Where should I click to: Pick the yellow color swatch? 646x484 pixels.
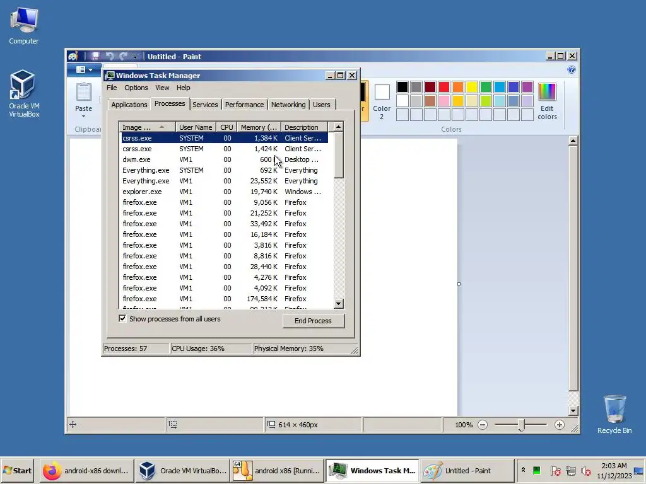click(x=472, y=87)
